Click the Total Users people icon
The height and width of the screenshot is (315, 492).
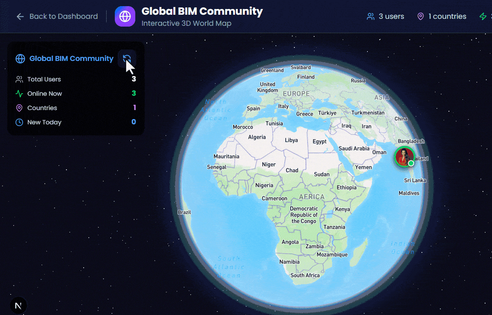(19, 79)
